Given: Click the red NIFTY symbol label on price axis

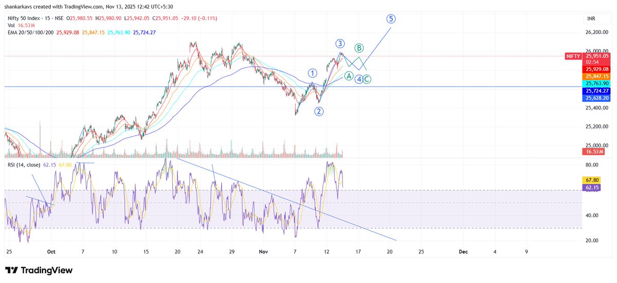Looking at the screenshot, I should pos(572,56).
